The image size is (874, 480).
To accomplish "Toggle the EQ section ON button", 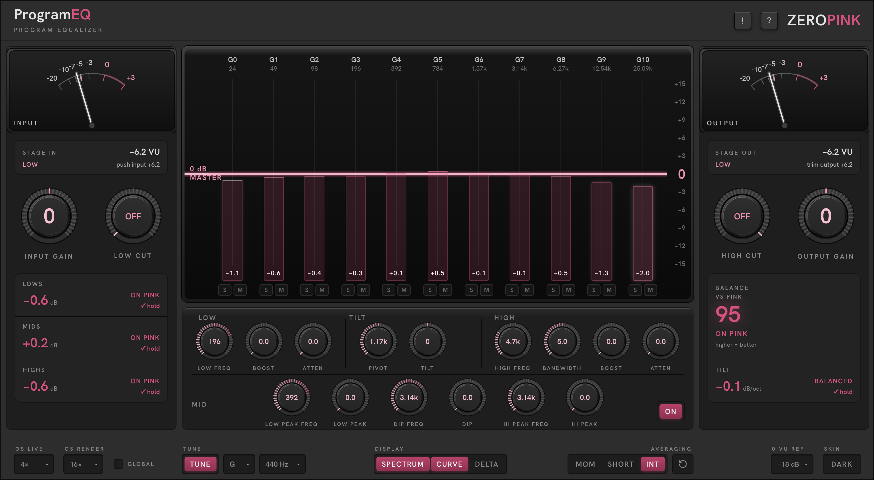I will click(x=670, y=411).
